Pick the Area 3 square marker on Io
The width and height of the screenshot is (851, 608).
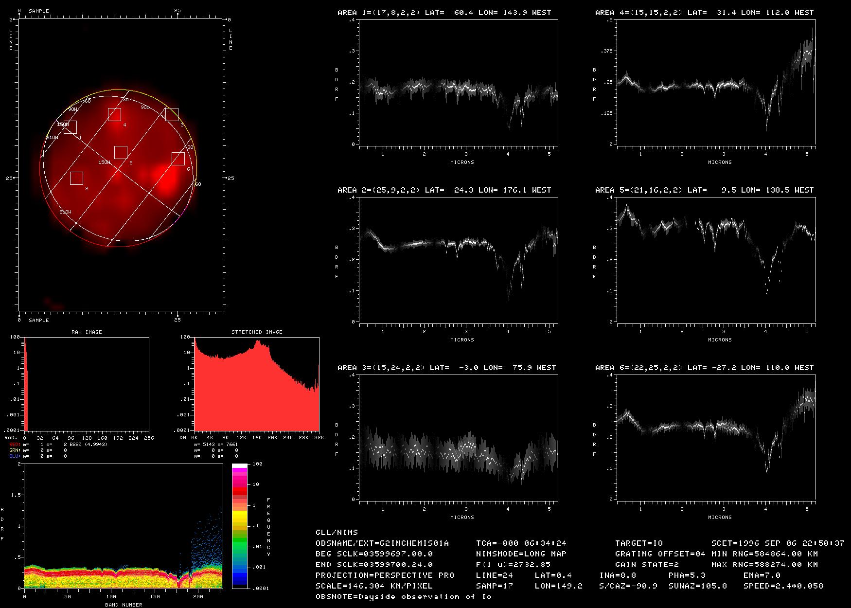pyautogui.click(x=172, y=114)
